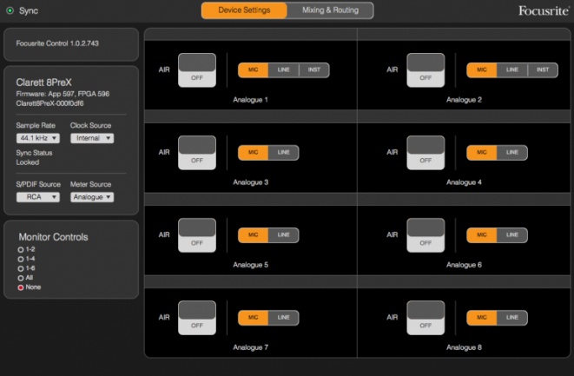Select monitor control None radio button
This screenshot has width=574, height=376.
coord(21,287)
